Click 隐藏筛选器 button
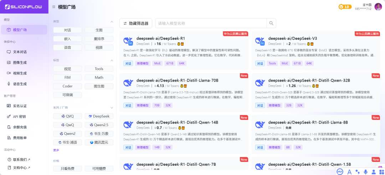This screenshot has width=385, height=175. coord(136,23)
